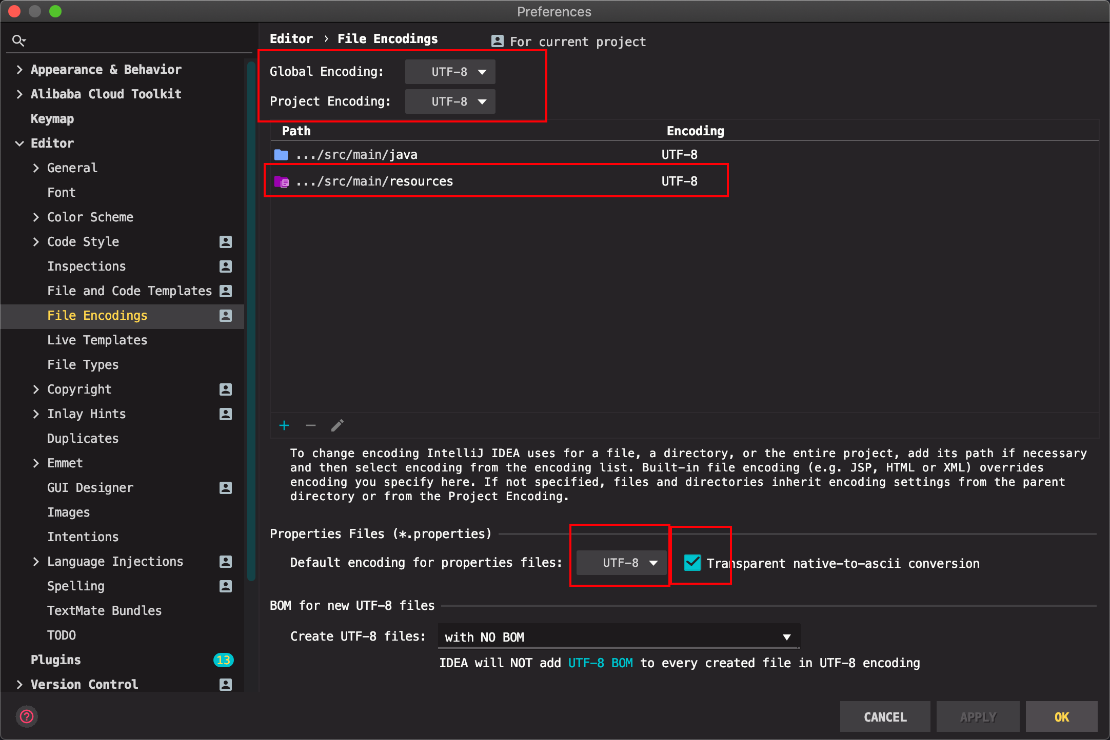Click the project icon beside Version Control
1110x740 pixels.
coord(226,685)
